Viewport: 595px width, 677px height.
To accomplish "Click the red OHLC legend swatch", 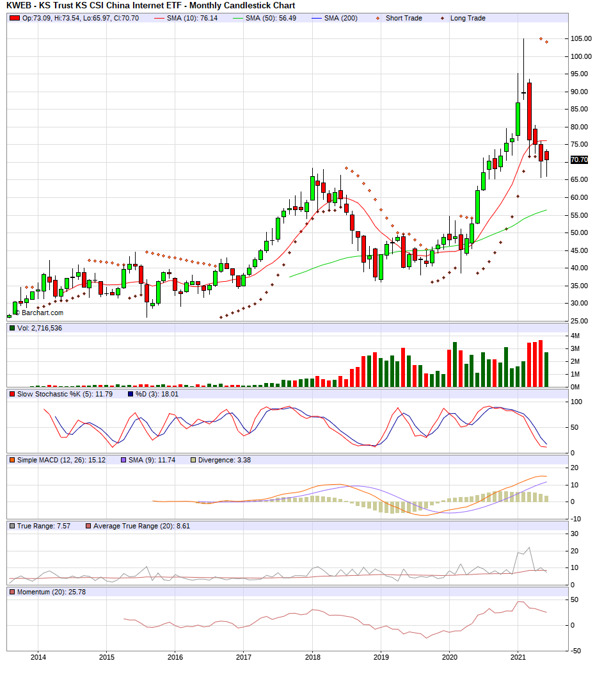I will coord(15,18).
